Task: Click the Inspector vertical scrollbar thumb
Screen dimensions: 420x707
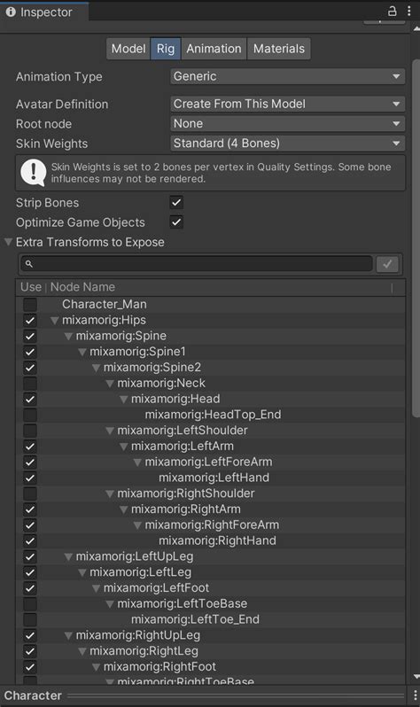Action: point(416,237)
